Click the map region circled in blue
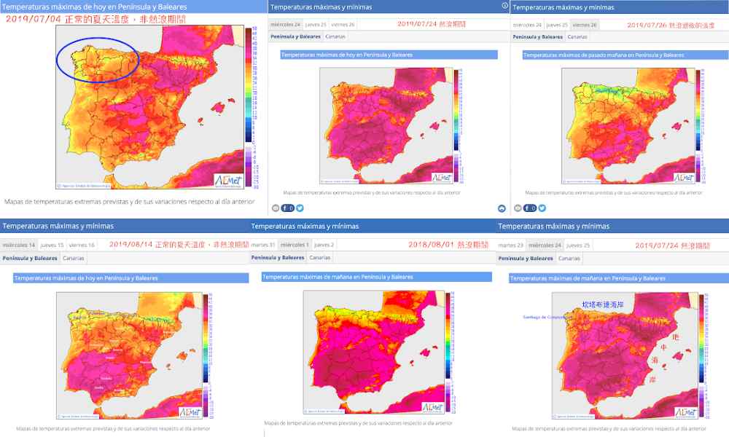The image size is (729, 437). coord(96,58)
